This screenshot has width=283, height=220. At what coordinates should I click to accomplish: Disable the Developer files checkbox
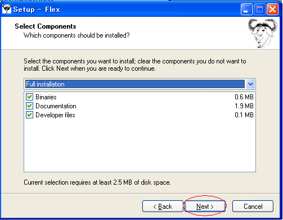tap(29, 115)
